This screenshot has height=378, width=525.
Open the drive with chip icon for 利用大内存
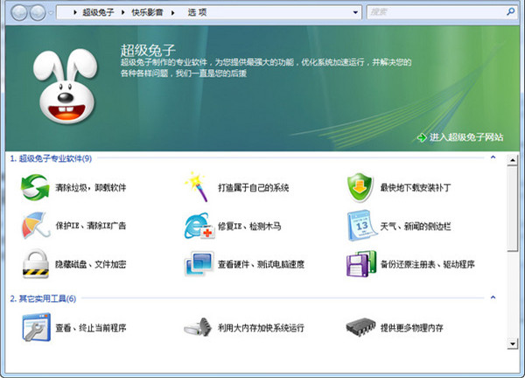(199, 327)
